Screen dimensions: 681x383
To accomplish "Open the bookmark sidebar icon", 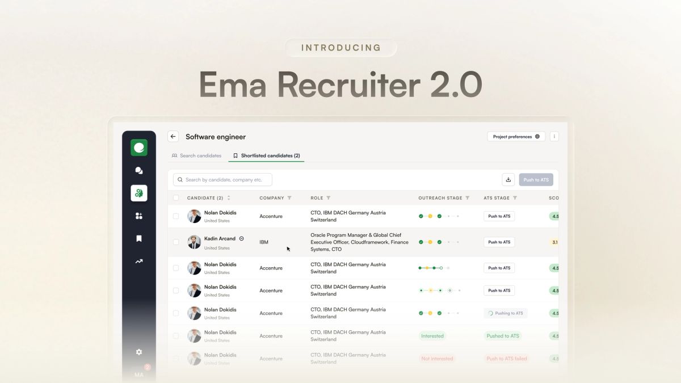I will click(139, 238).
